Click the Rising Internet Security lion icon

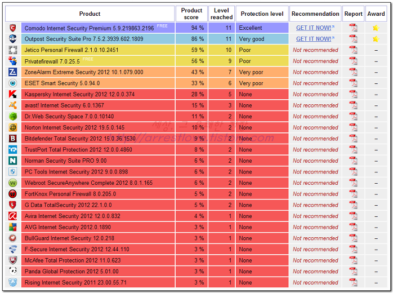pos(13,282)
